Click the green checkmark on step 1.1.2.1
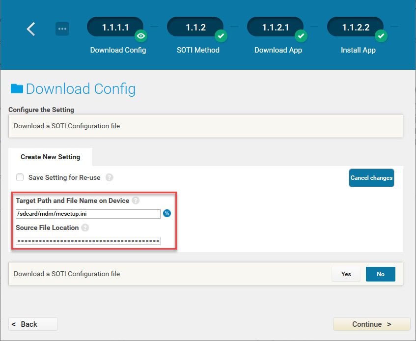 tap(301, 36)
